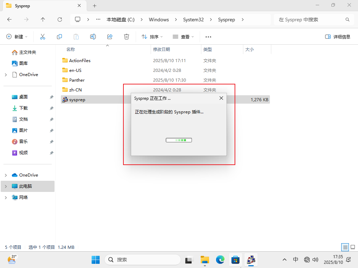The image size is (358, 268).
Task: Click the Windows breadcrumb segment
Action: coord(159,20)
